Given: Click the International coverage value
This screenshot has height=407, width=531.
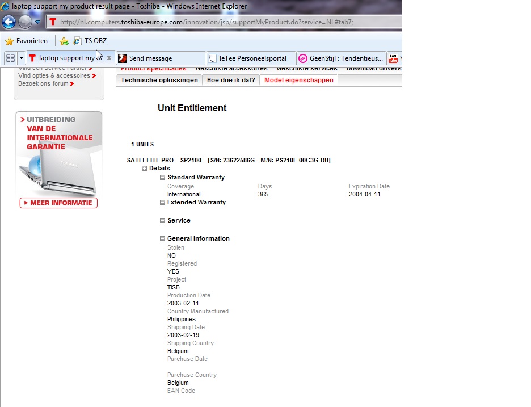Looking at the screenshot, I should (184, 195).
